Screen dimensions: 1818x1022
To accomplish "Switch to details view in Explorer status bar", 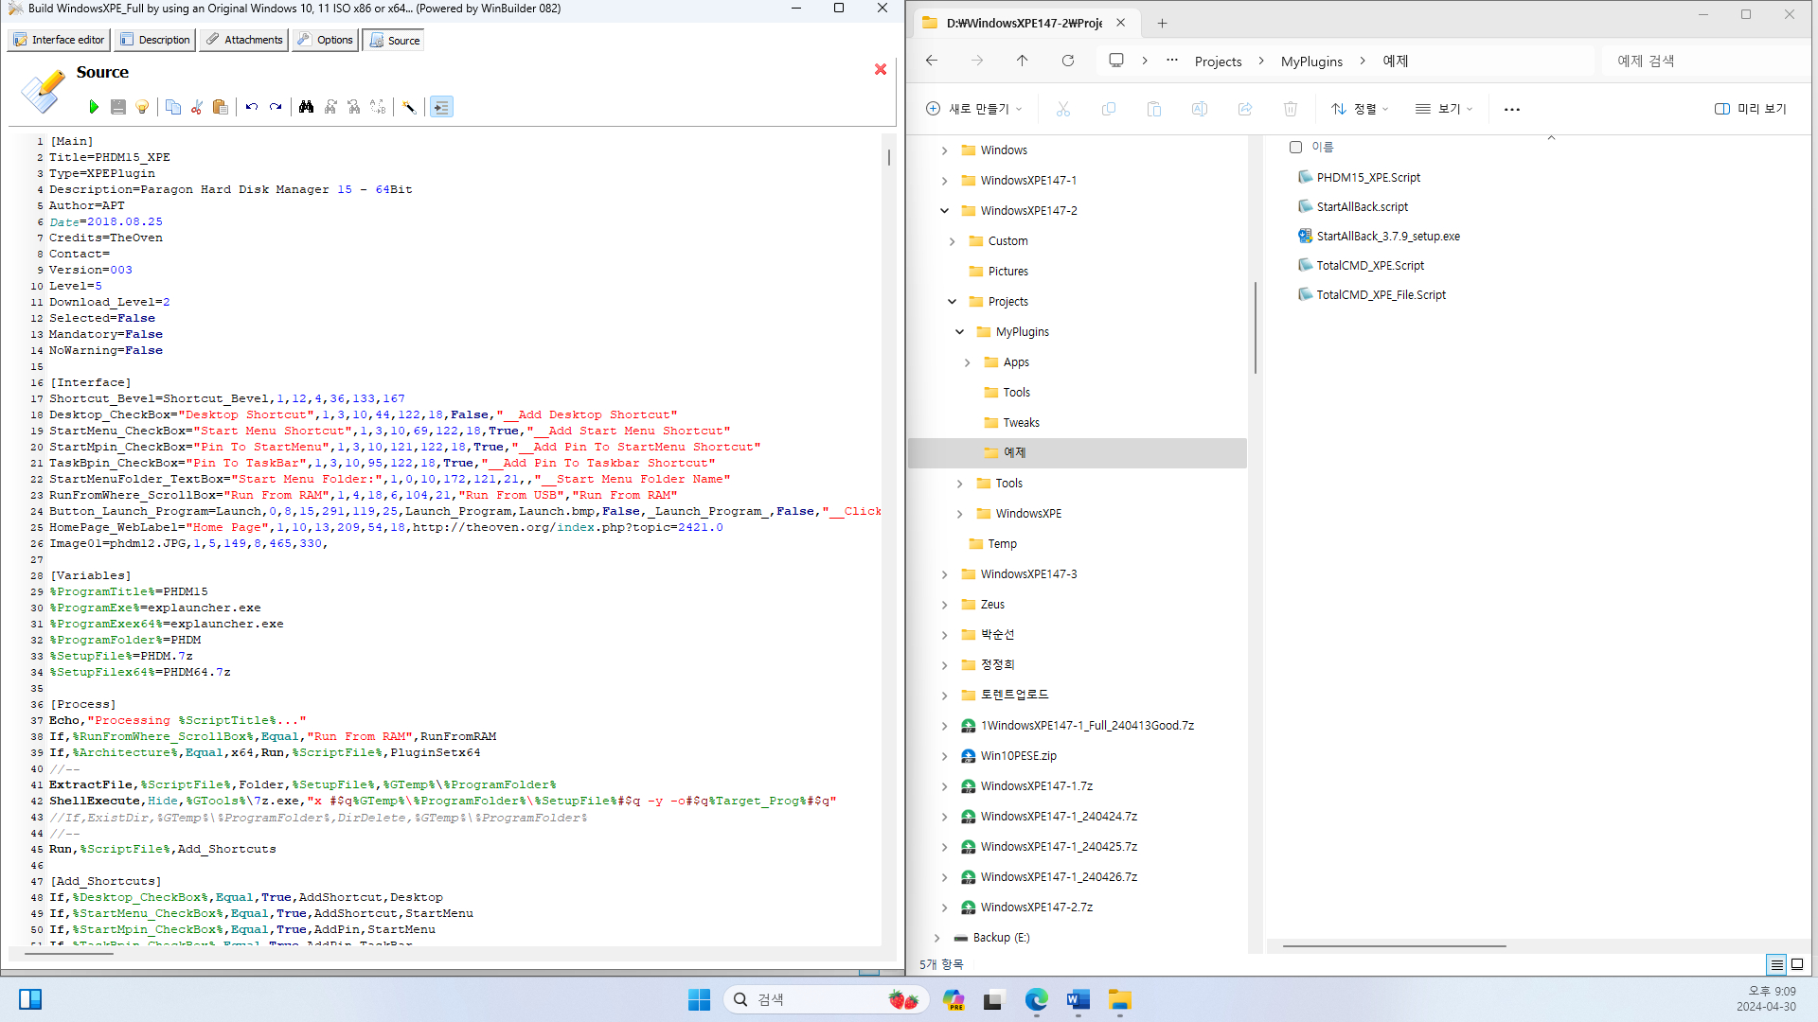I will tap(1776, 964).
